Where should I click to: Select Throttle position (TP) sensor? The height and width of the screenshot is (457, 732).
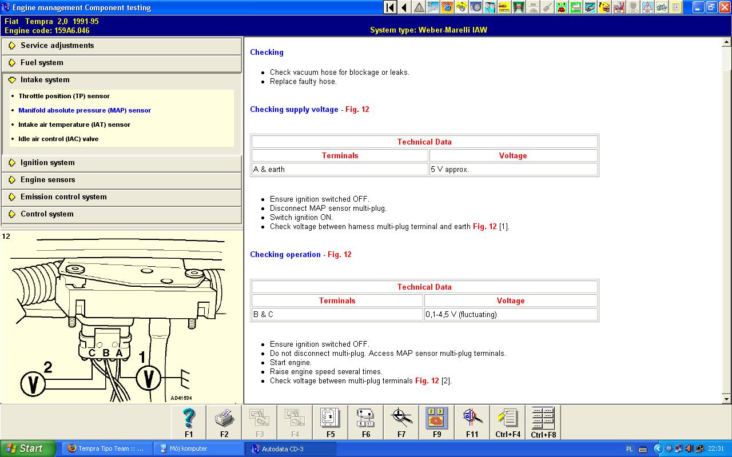tap(64, 96)
